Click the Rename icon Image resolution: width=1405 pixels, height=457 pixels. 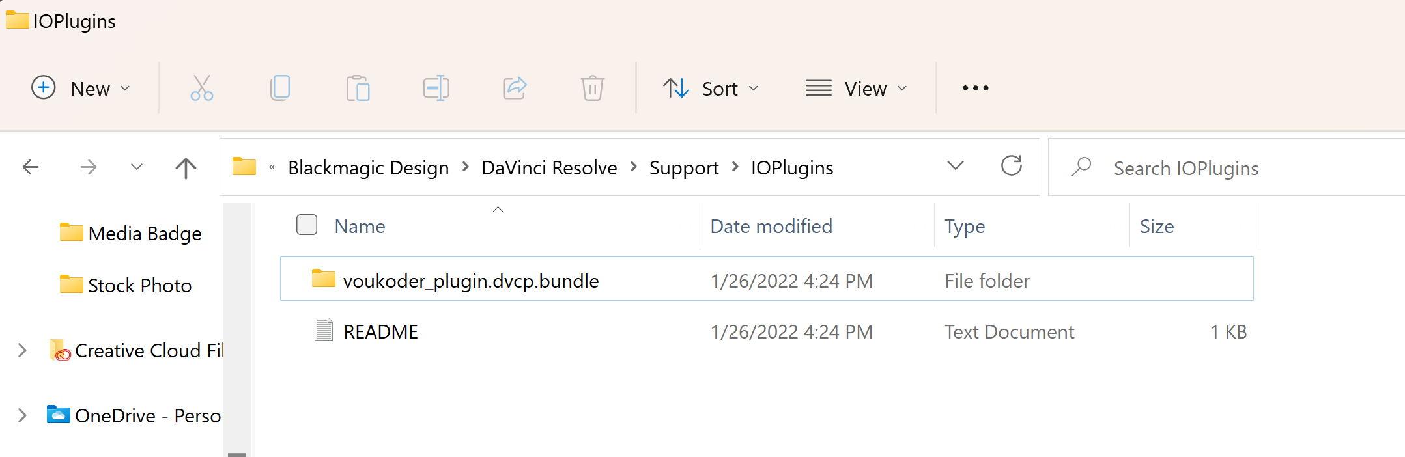(x=436, y=88)
